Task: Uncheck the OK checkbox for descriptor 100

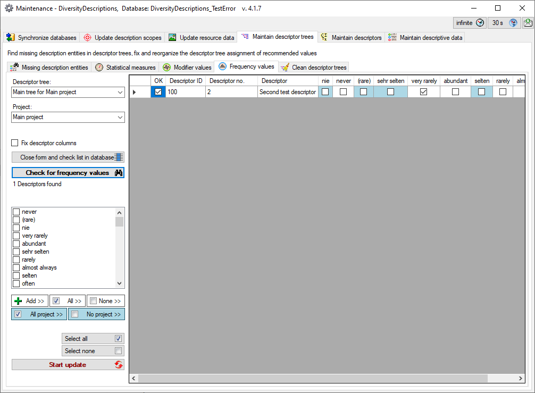Action: pyautogui.click(x=158, y=92)
